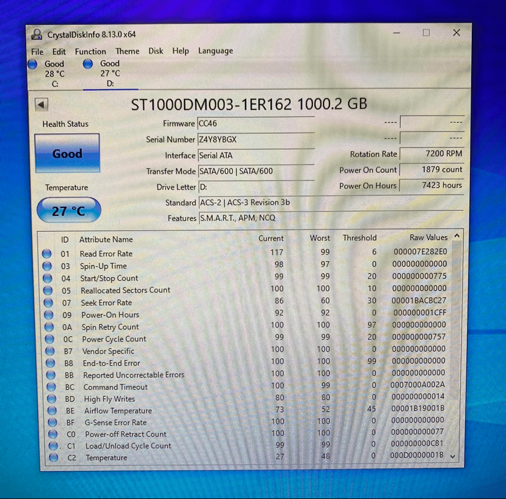Open the File menu
Screen dimensions: 506x499
[37, 52]
